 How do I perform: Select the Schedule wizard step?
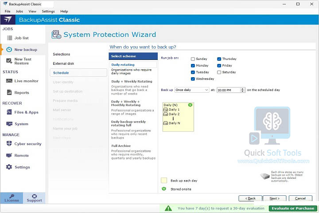pos(78,73)
